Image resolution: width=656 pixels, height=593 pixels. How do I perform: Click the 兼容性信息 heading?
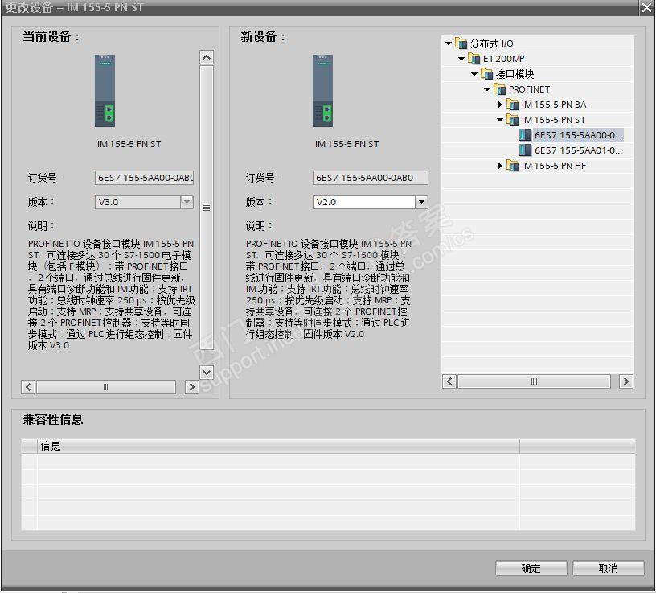coord(53,419)
